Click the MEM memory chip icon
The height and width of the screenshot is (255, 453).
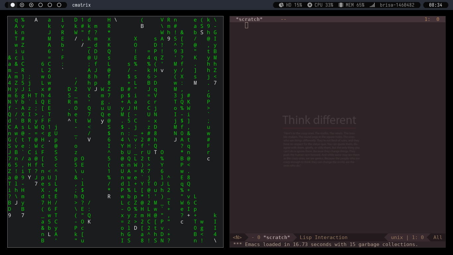click(x=341, y=5)
